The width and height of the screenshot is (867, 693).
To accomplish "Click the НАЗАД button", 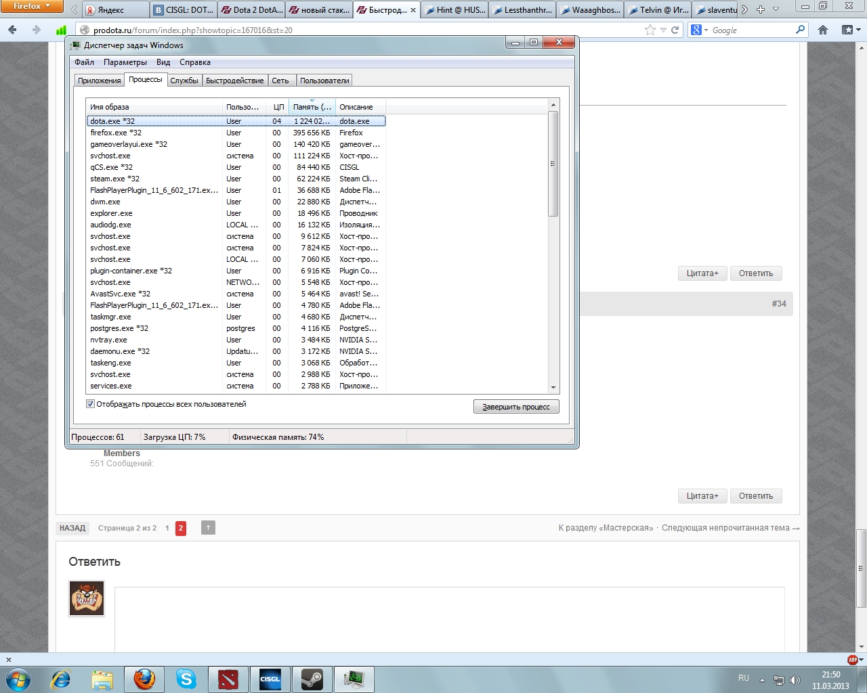I will [72, 528].
